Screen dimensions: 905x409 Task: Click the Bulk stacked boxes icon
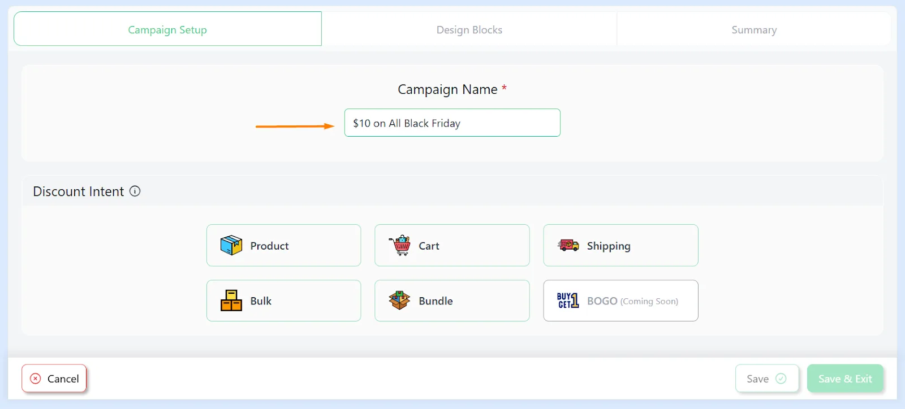click(231, 301)
